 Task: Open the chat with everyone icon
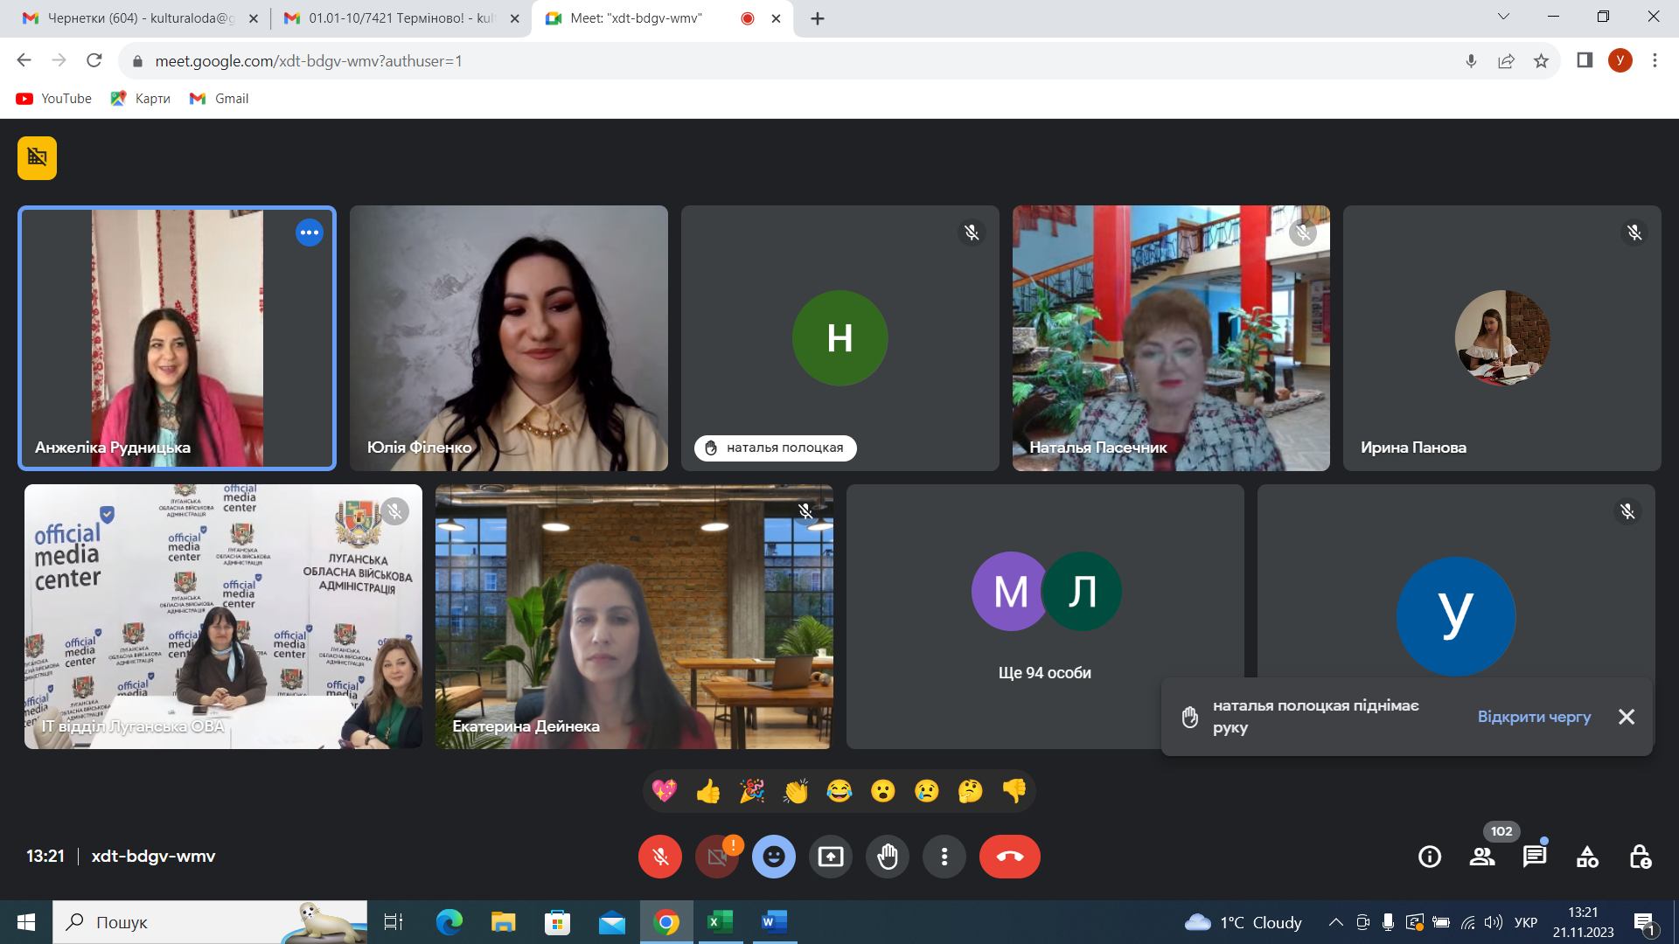pos(1535,857)
